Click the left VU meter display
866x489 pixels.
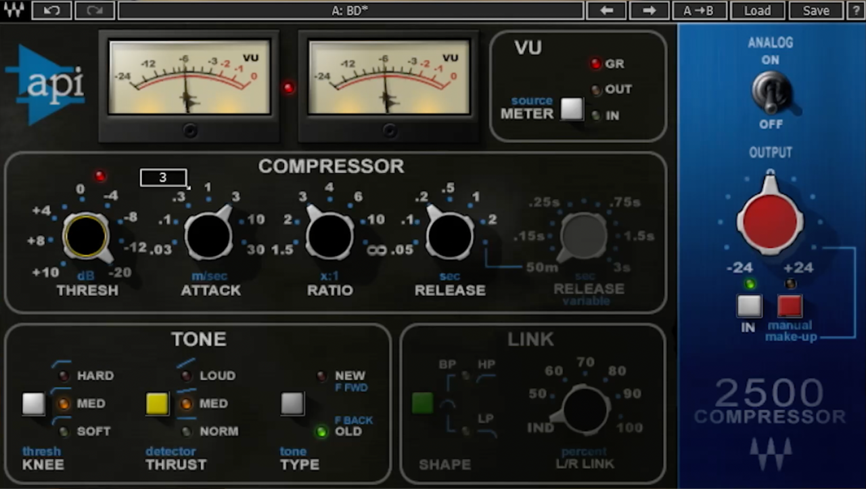[189, 77]
